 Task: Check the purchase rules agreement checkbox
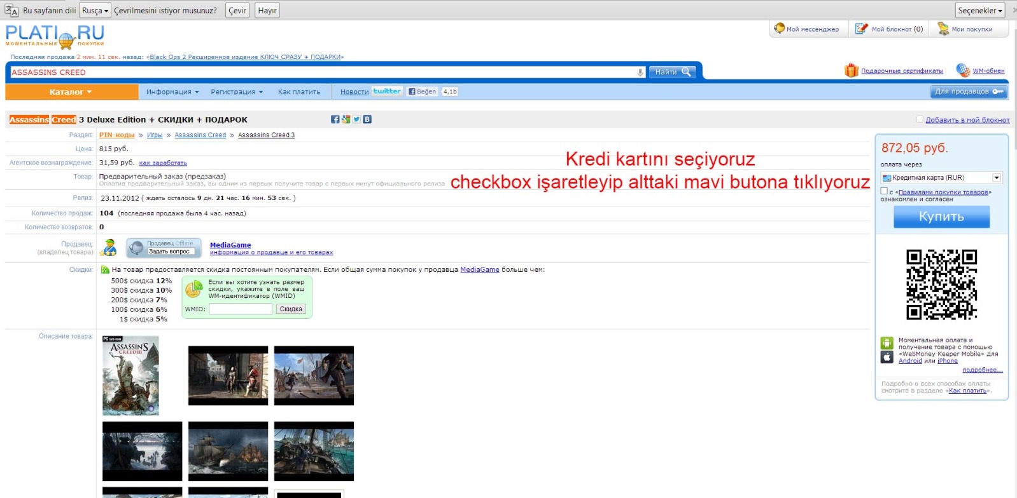coord(884,191)
